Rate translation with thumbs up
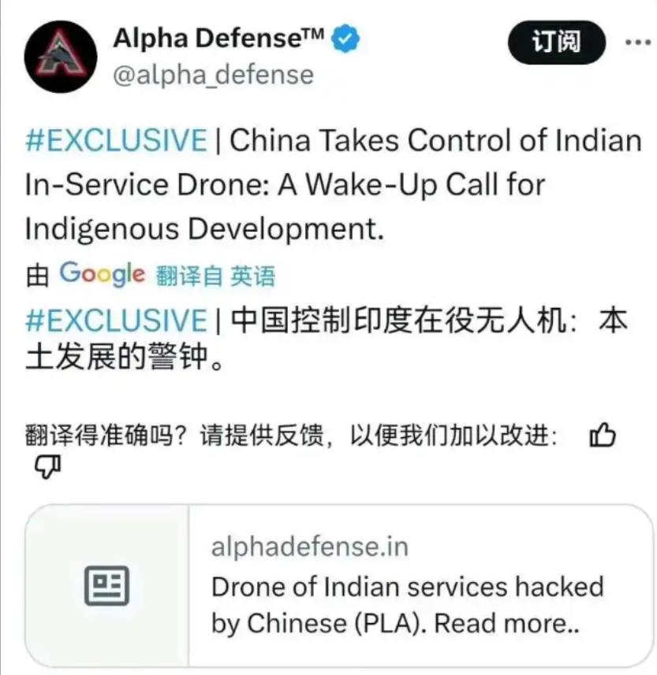Viewport: 657px width, 675px height. pos(603,435)
